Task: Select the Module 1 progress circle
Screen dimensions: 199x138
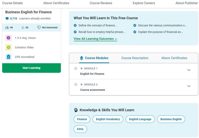Action: point(76,68)
